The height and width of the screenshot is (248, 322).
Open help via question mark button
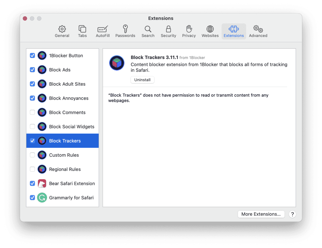292,214
